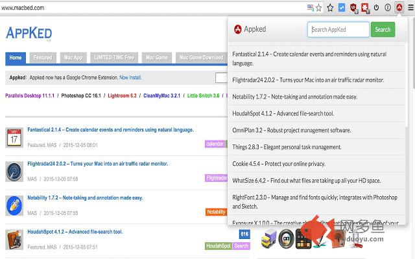
Task: Open the Chrome hamburger menu
Action: 410,8
